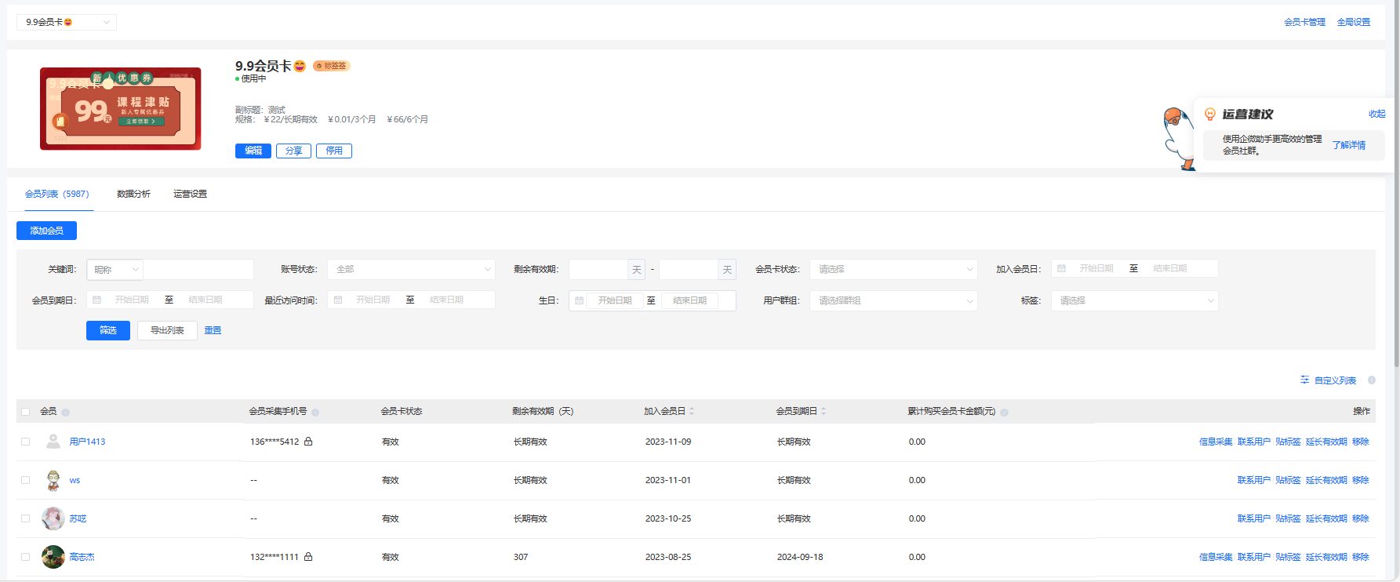
Task: Toggle the select-all checkbox in table header
Action: 26,412
